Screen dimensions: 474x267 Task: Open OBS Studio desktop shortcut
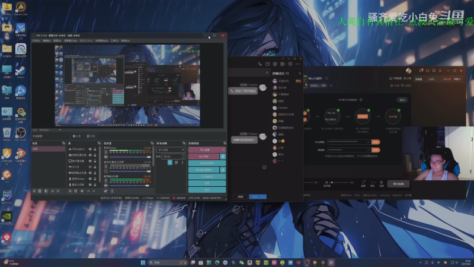point(21,134)
